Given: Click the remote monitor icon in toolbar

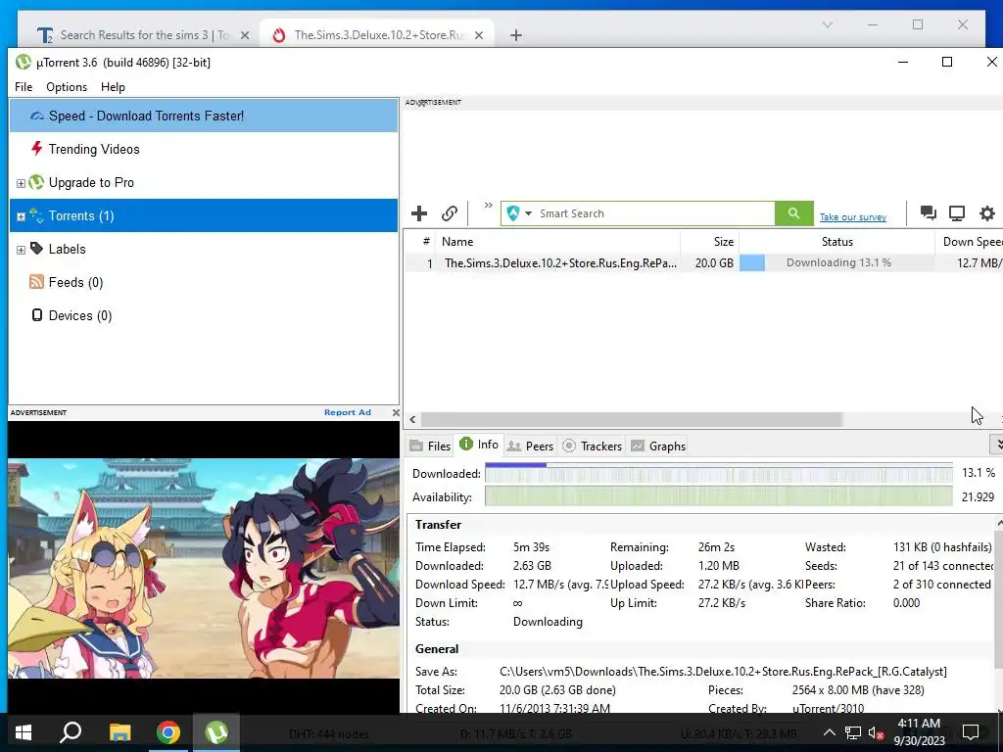Looking at the screenshot, I should click(957, 213).
